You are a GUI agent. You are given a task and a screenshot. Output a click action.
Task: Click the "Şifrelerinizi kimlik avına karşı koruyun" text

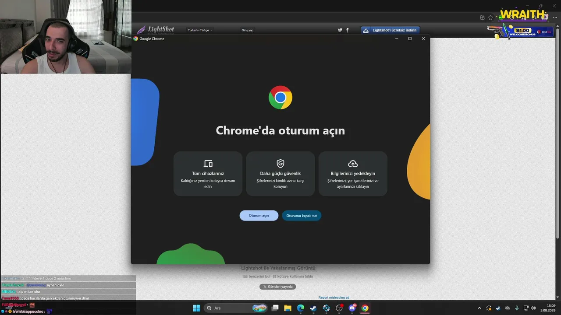(x=280, y=183)
